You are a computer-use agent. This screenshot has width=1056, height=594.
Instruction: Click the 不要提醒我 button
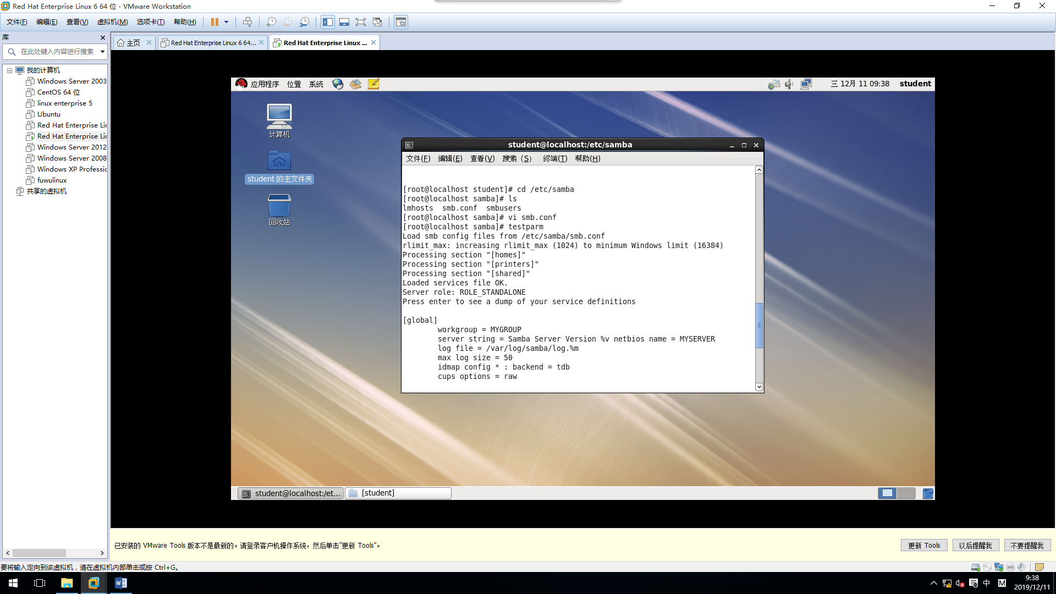click(1027, 546)
